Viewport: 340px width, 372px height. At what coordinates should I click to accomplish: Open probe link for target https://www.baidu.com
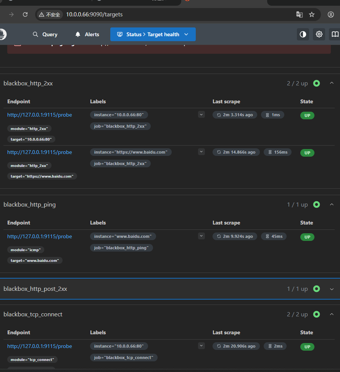(x=39, y=152)
